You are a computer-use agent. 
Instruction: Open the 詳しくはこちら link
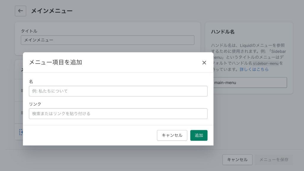[x=254, y=69]
